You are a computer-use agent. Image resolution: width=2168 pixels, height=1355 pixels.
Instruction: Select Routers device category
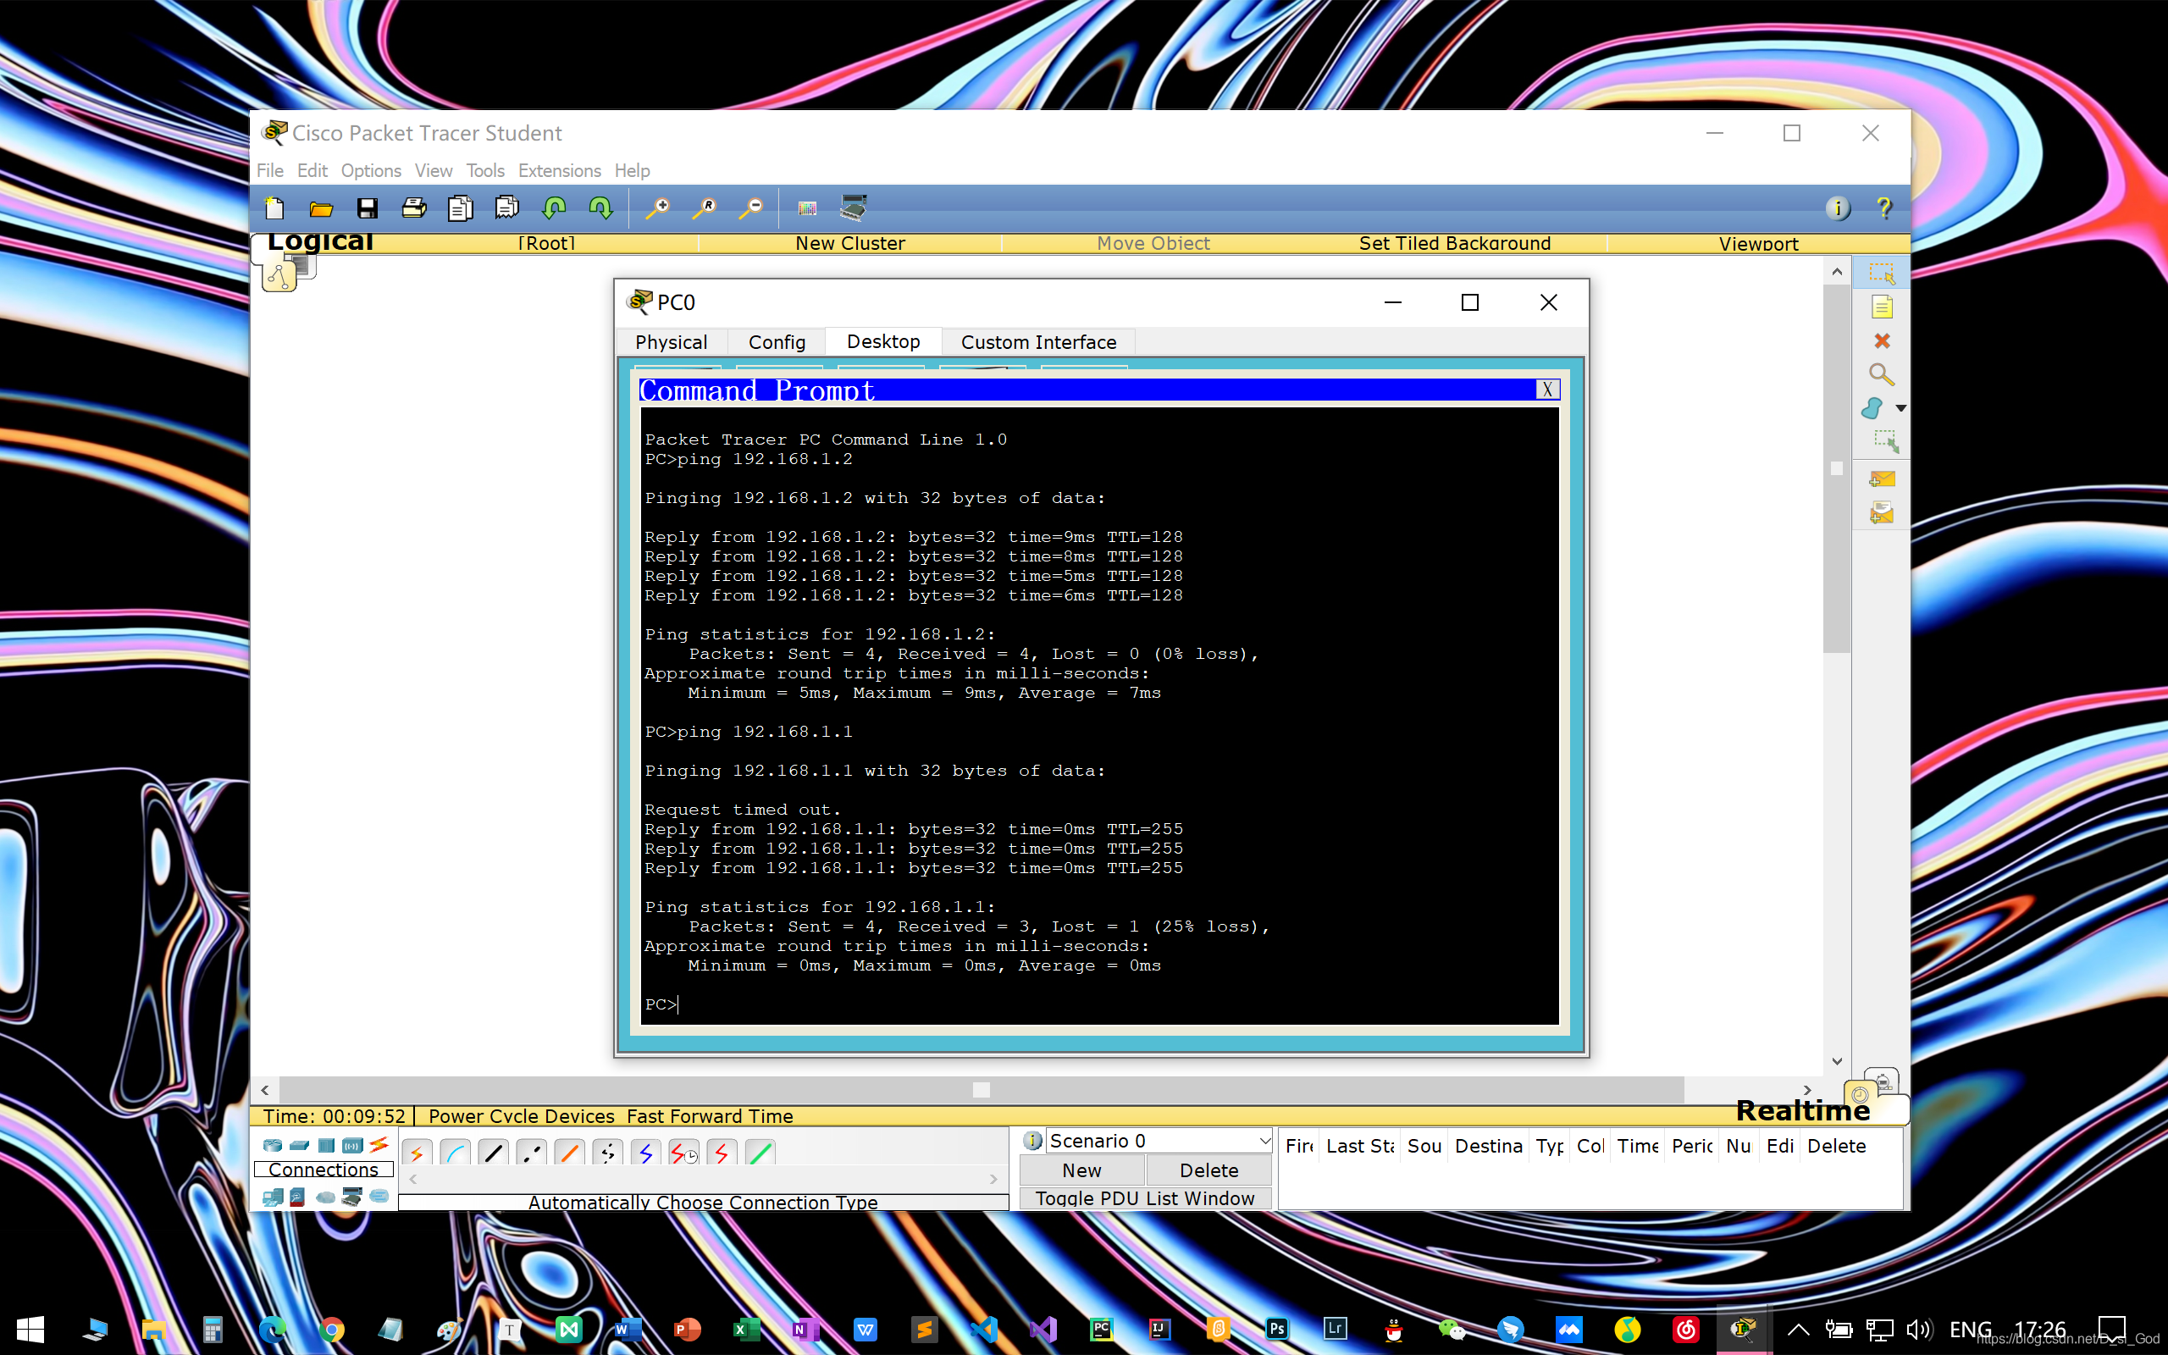point(273,1145)
